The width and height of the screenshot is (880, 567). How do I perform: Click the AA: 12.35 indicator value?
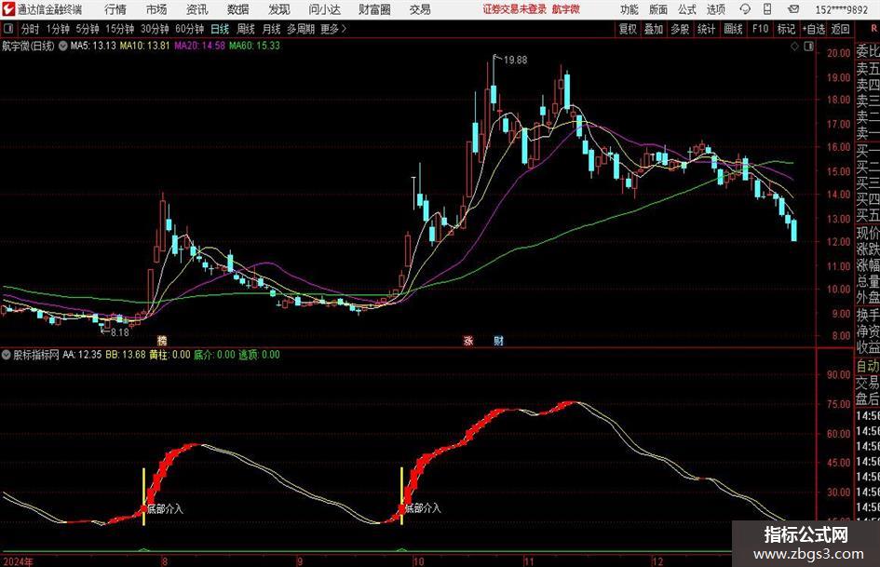click(x=82, y=355)
